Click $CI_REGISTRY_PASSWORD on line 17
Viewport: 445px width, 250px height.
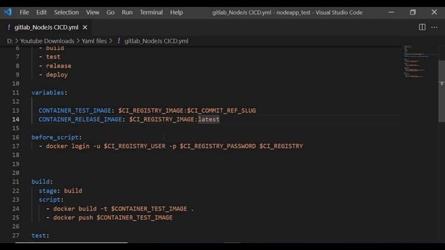click(x=218, y=147)
